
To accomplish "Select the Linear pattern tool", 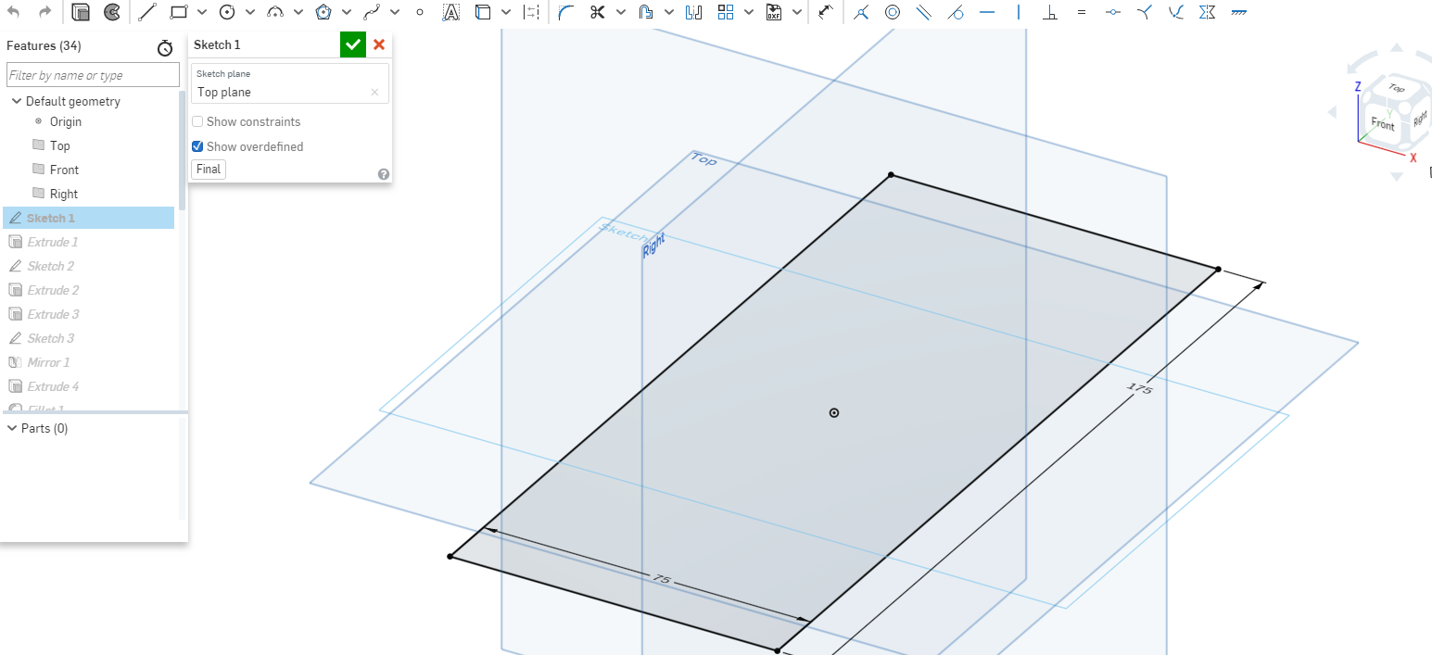I will point(726,12).
